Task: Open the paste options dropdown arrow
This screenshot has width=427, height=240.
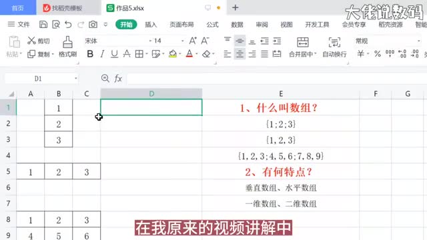Action: 21,53
